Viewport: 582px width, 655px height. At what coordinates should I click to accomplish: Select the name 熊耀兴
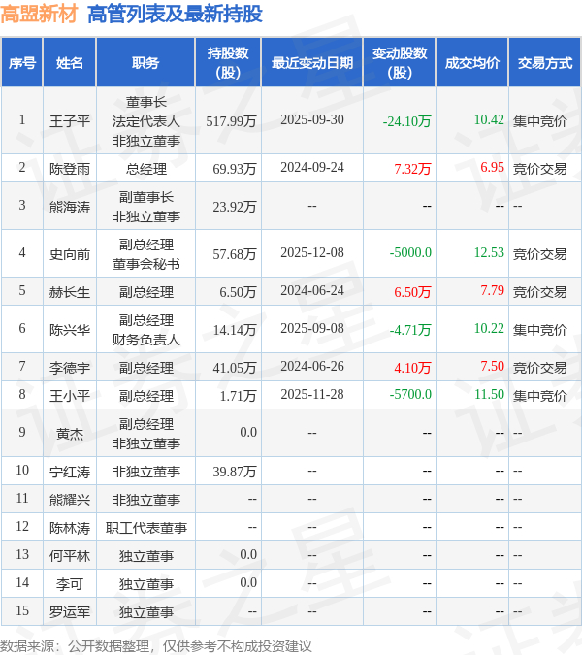click(70, 499)
